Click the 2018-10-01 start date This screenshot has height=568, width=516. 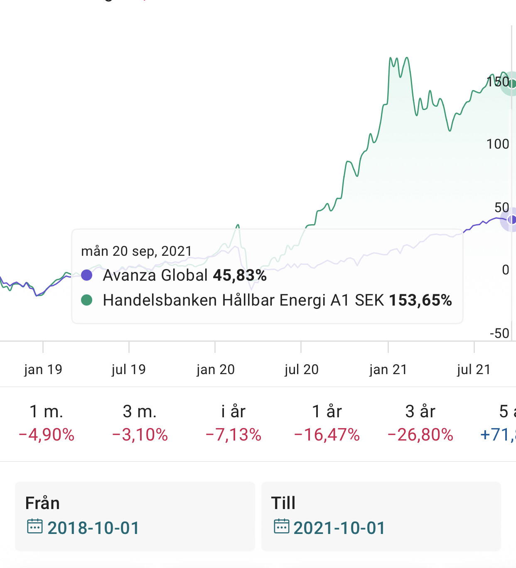(x=93, y=528)
